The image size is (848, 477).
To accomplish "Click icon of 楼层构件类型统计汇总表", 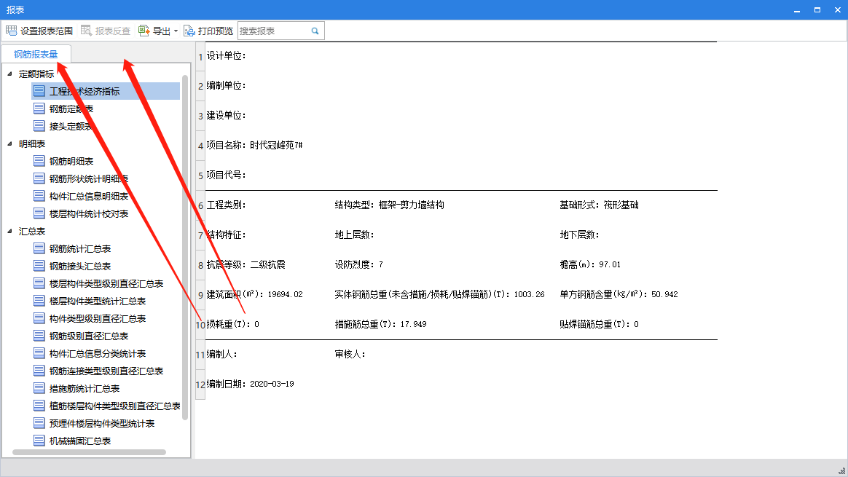I will tap(39, 301).
